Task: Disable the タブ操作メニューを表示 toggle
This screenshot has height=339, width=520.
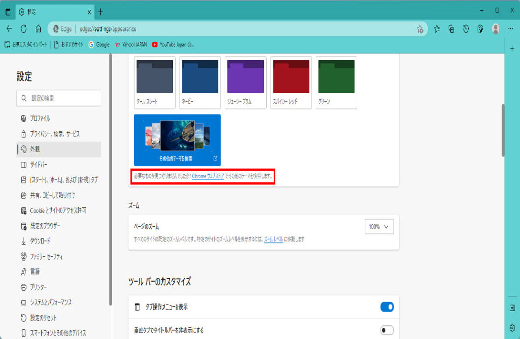Action: 386,307
